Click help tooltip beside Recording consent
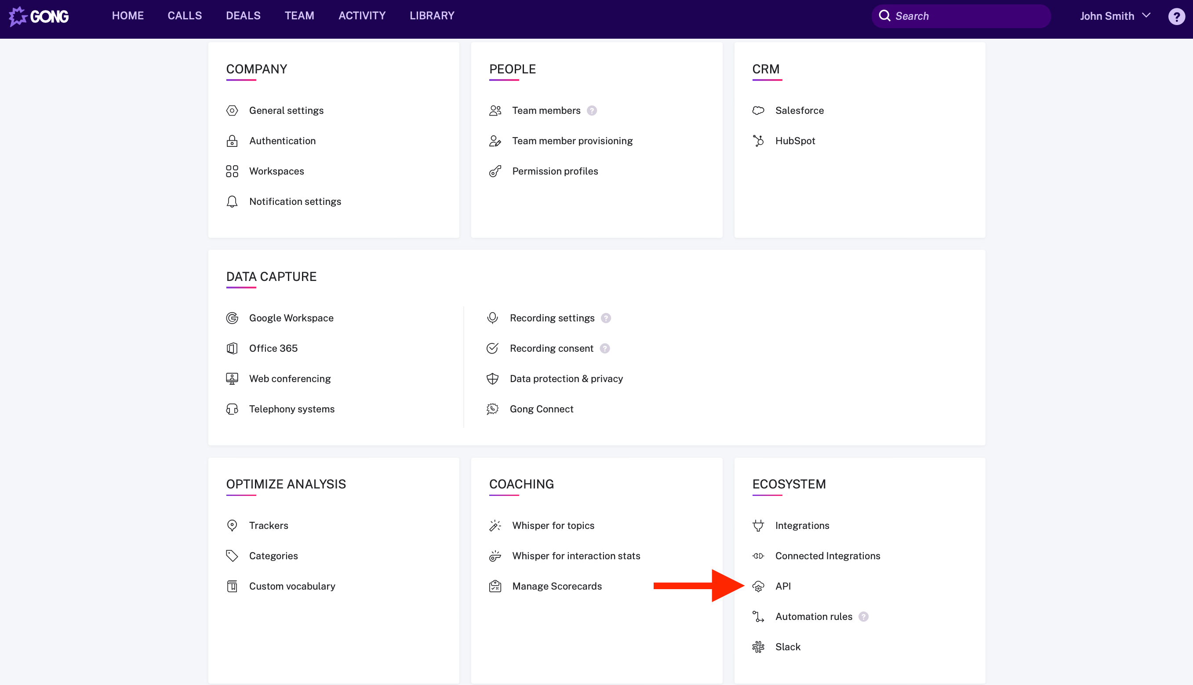 (x=605, y=349)
